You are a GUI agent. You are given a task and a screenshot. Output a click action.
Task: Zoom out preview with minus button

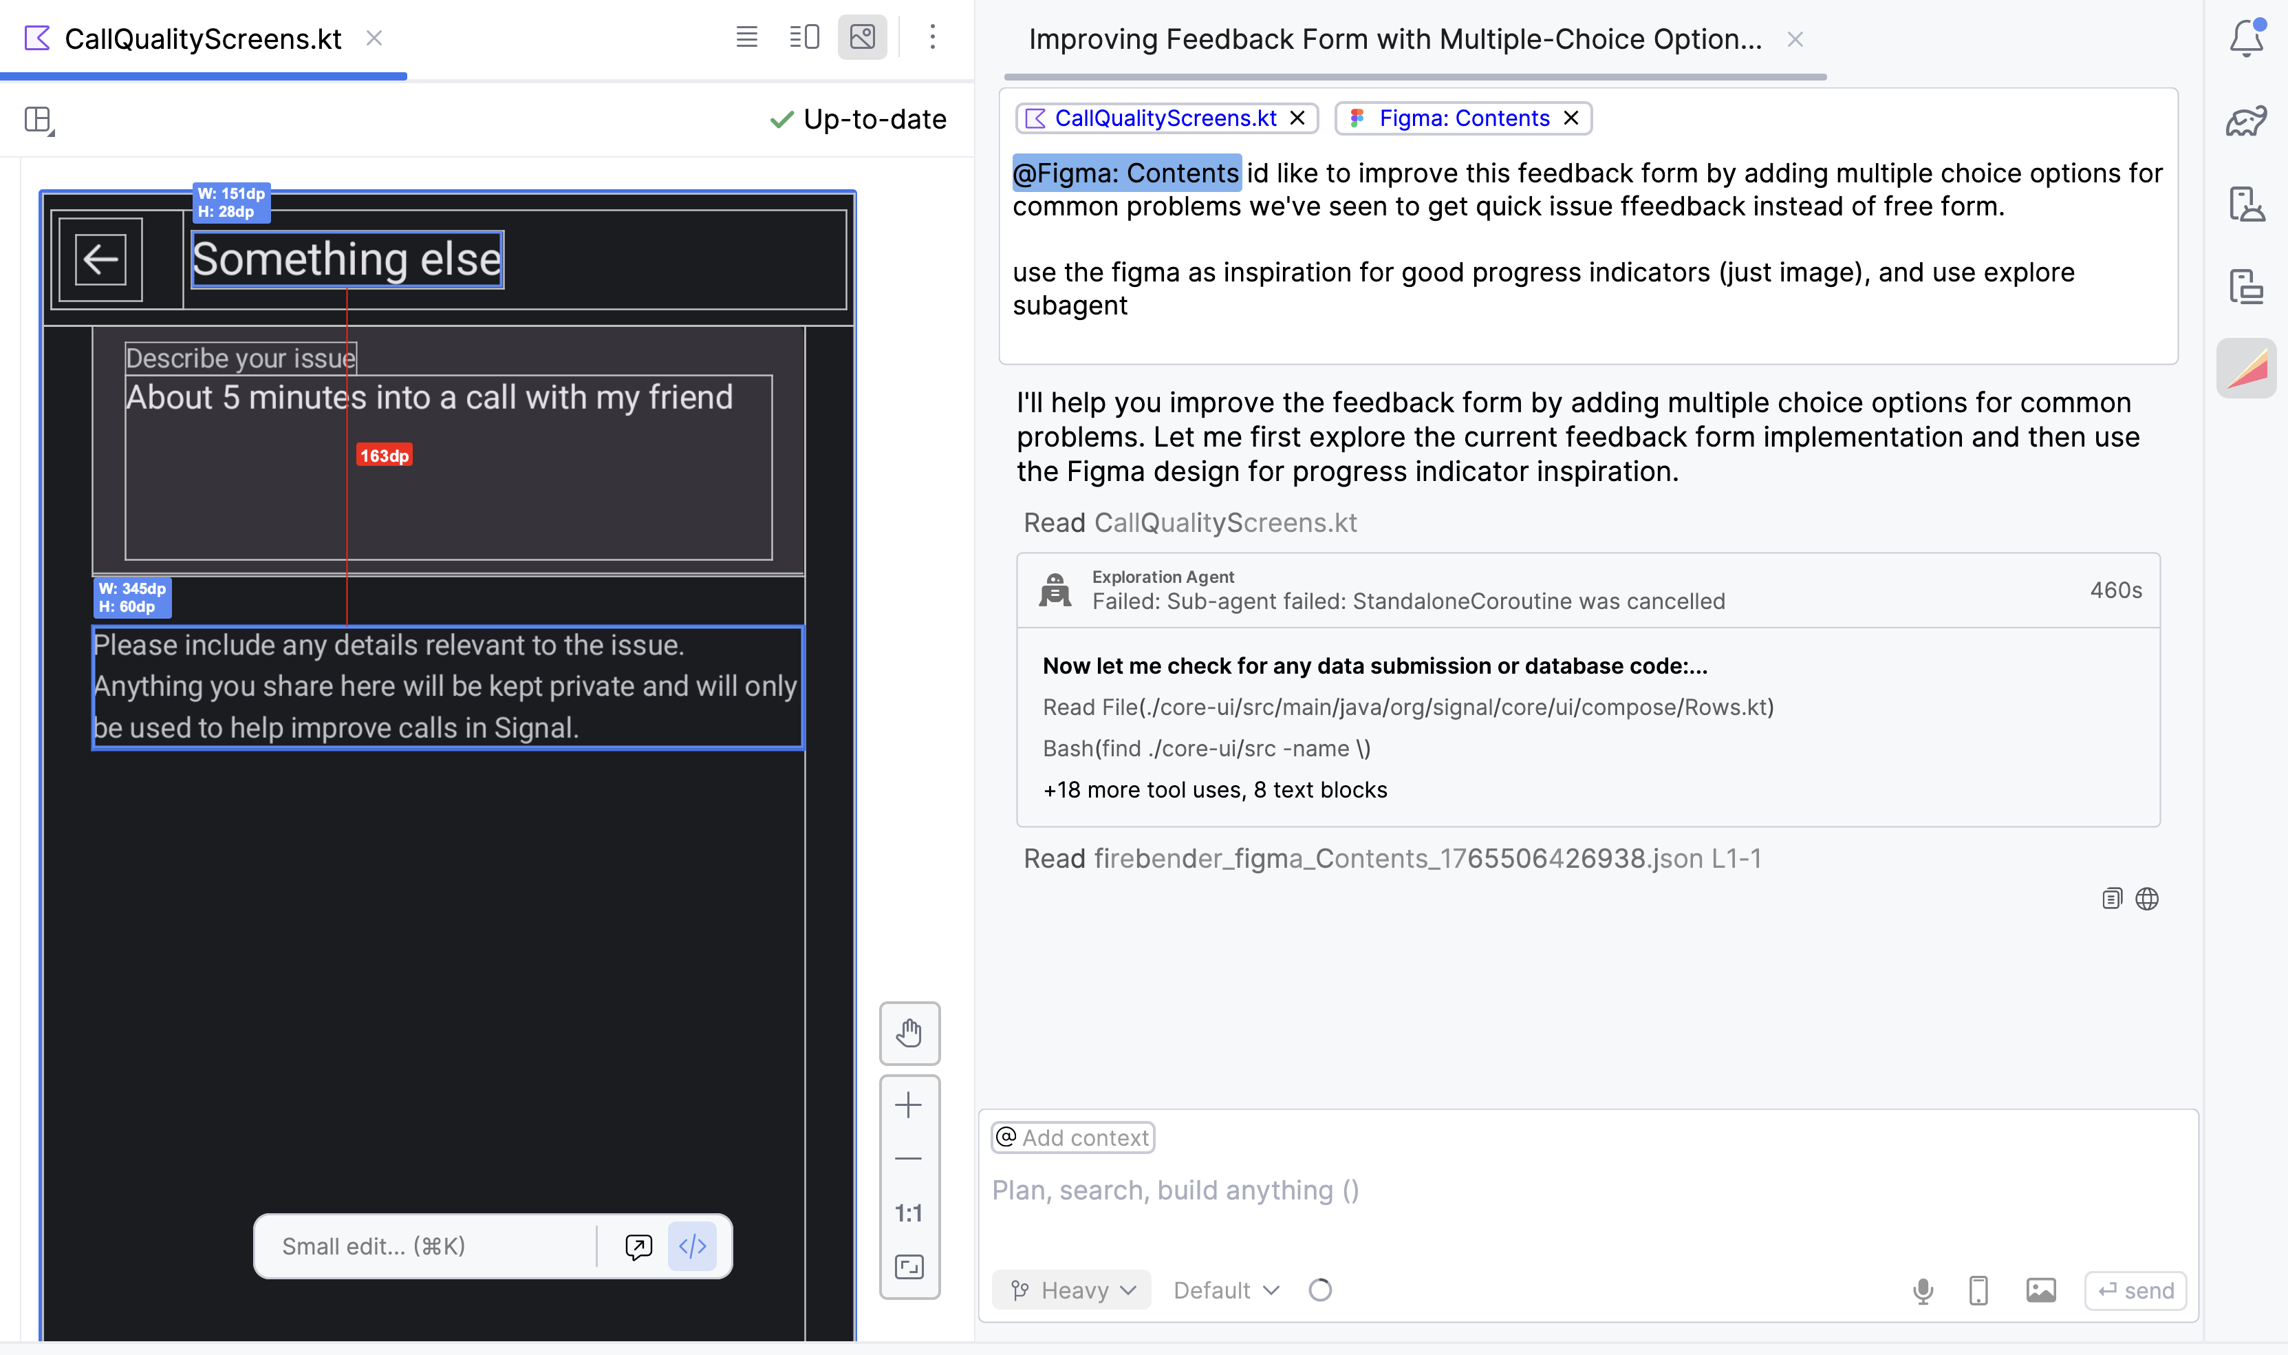(908, 1159)
